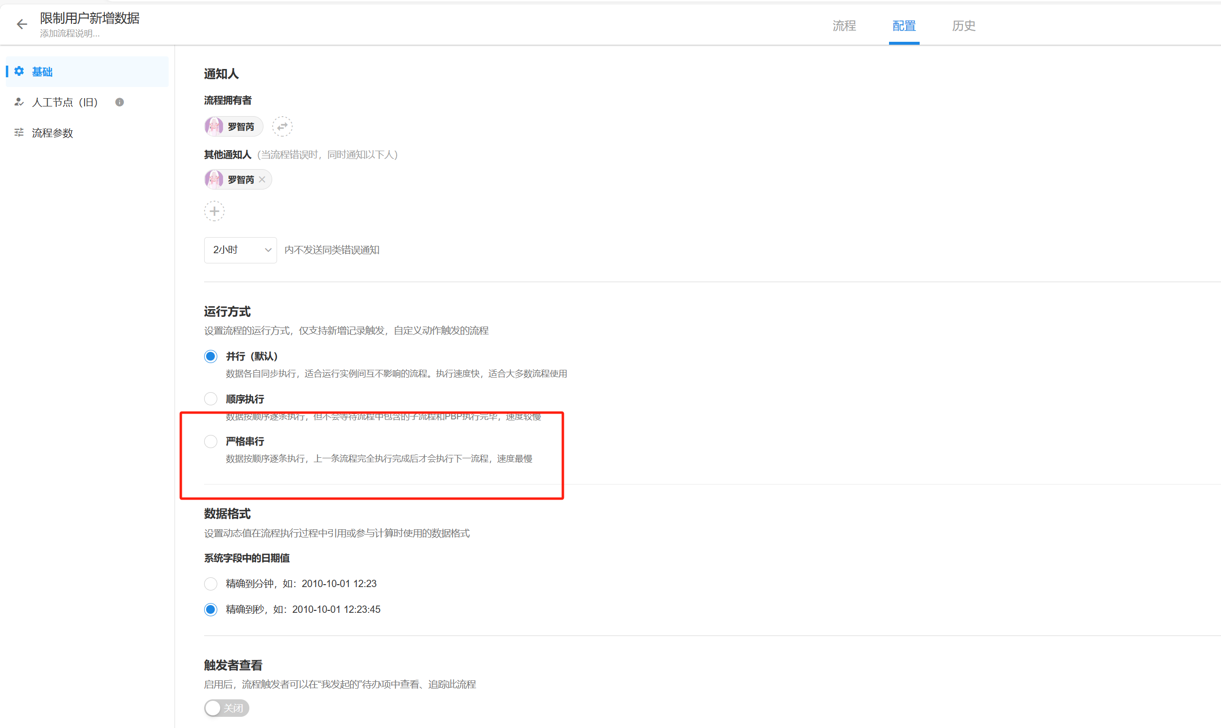Switch to the 历史 tab
This screenshot has width=1221, height=728.
tap(963, 25)
